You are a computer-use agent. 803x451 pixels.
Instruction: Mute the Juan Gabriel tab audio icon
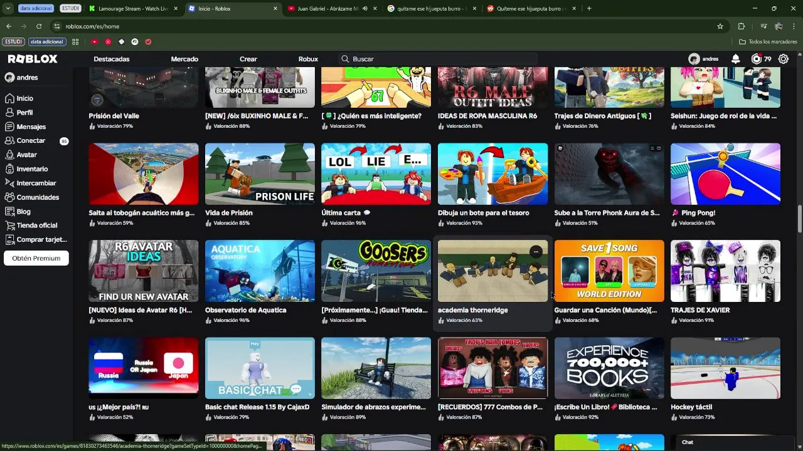364,9
